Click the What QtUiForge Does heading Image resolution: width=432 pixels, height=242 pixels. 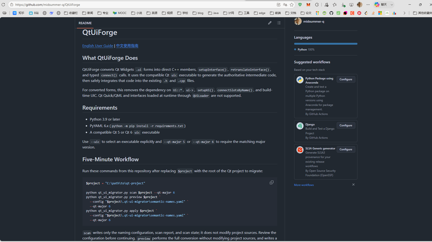(110, 58)
